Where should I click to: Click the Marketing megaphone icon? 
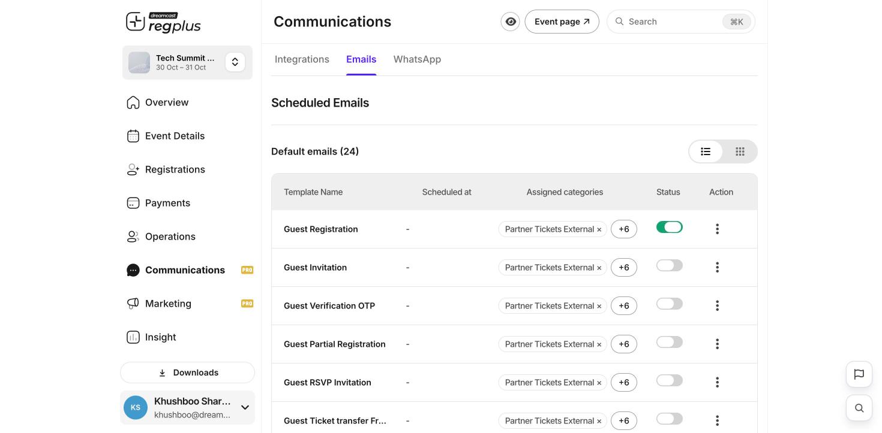(133, 304)
